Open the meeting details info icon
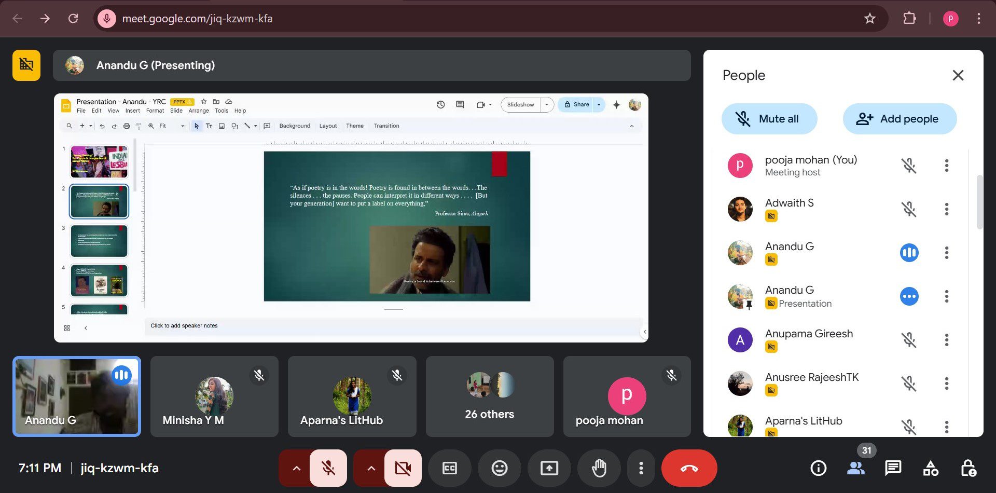This screenshot has height=493, width=996. (x=818, y=468)
